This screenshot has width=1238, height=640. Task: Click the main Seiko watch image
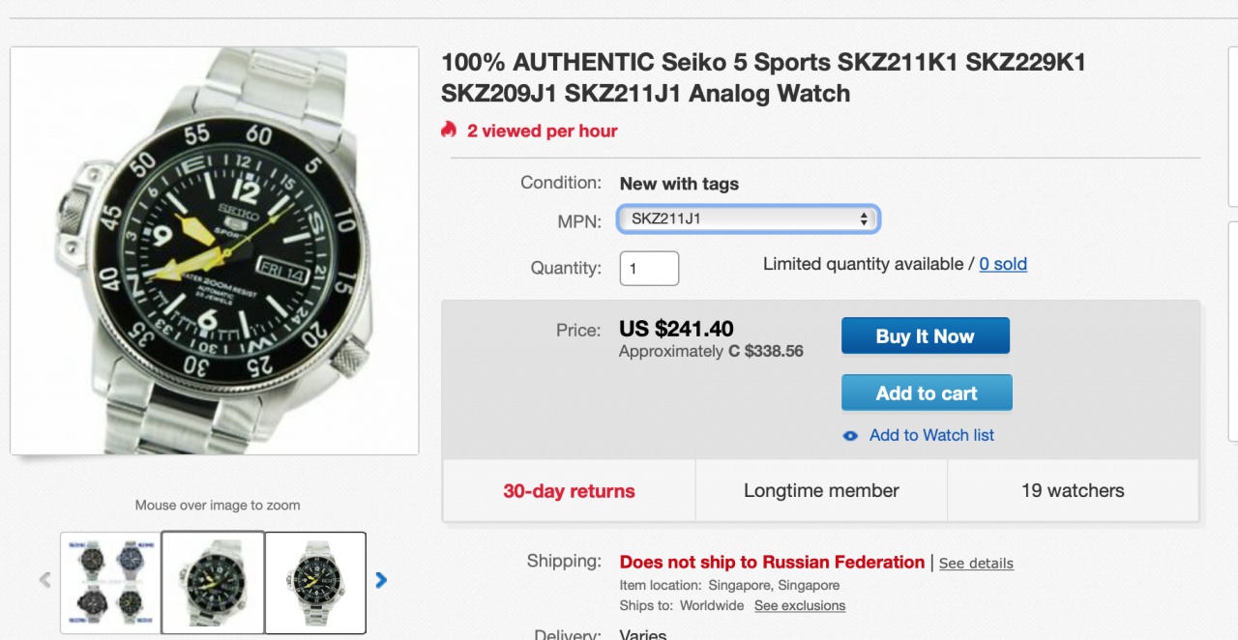click(215, 250)
